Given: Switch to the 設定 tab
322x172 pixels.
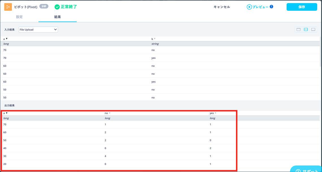Looking at the screenshot, I should pos(19,17).
